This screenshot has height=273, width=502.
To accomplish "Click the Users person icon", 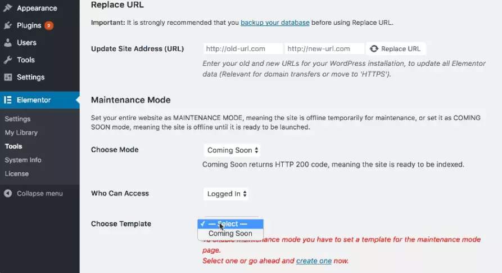I will point(8,43).
